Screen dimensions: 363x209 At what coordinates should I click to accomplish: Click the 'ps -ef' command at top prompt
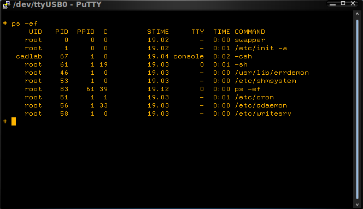point(24,23)
